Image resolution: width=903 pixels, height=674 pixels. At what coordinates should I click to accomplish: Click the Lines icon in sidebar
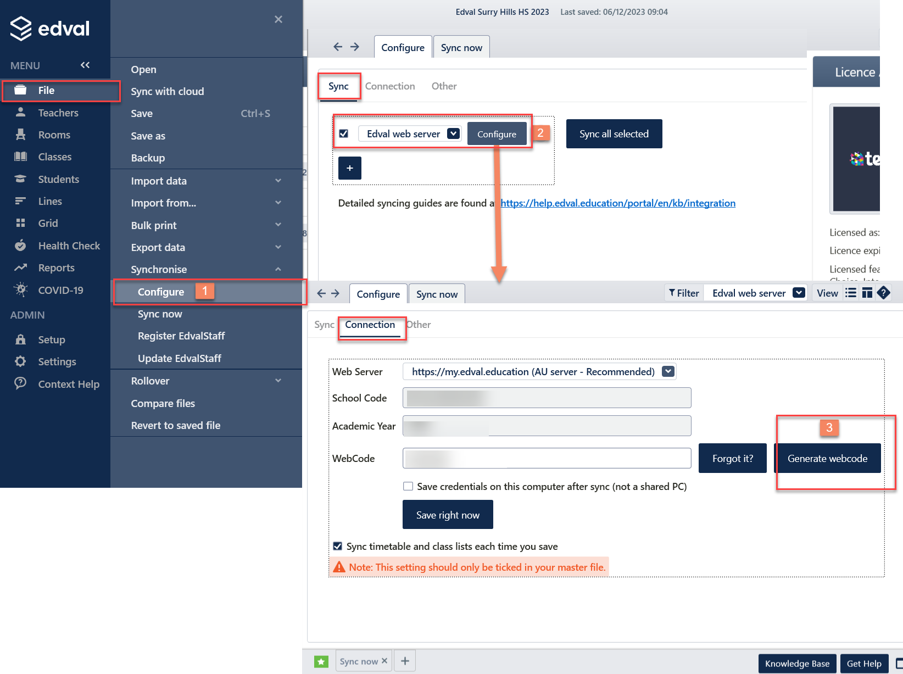click(x=20, y=201)
